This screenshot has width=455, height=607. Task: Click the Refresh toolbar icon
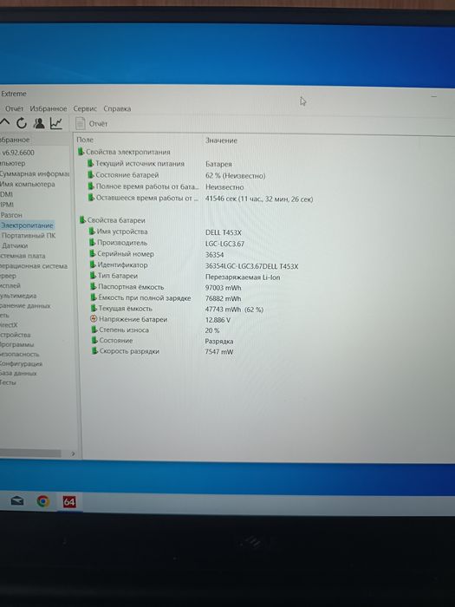22,123
